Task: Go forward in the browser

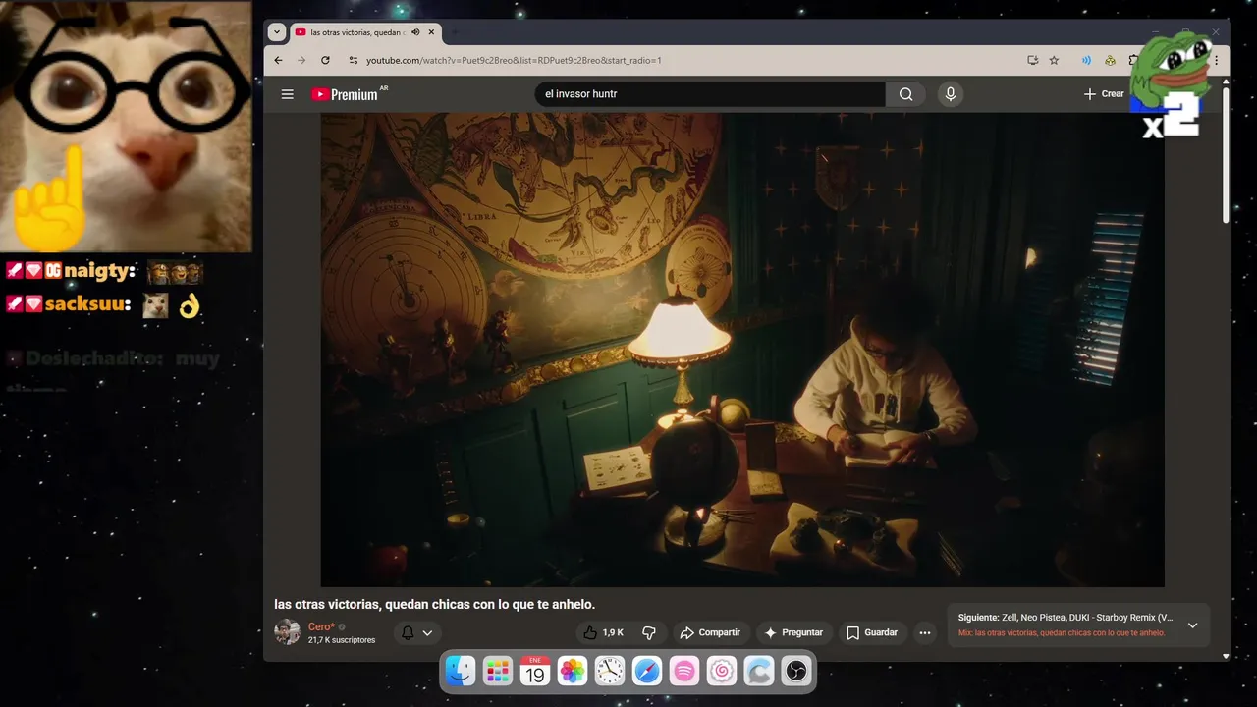Action: [x=301, y=60]
